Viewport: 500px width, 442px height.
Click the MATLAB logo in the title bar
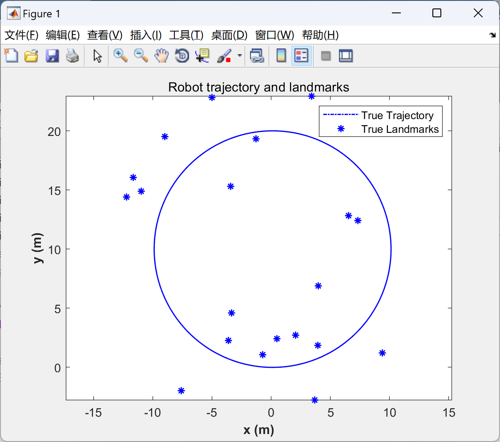click(x=13, y=13)
